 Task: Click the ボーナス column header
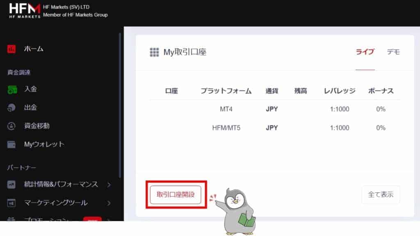point(381,91)
